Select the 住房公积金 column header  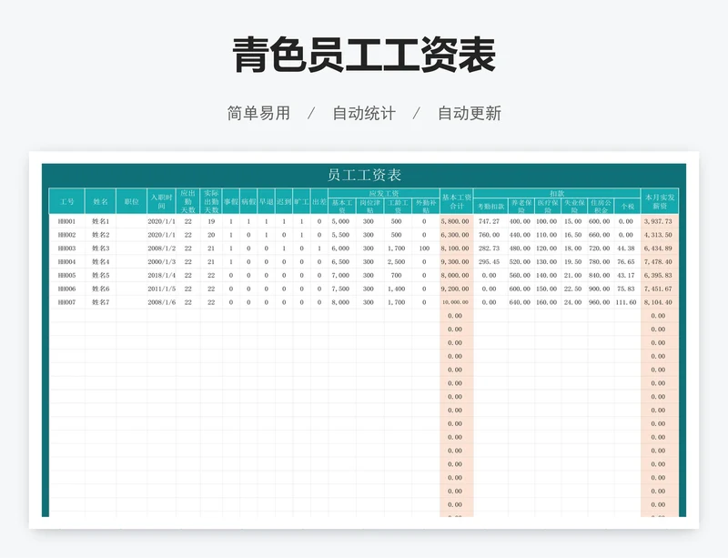click(601, 206)
